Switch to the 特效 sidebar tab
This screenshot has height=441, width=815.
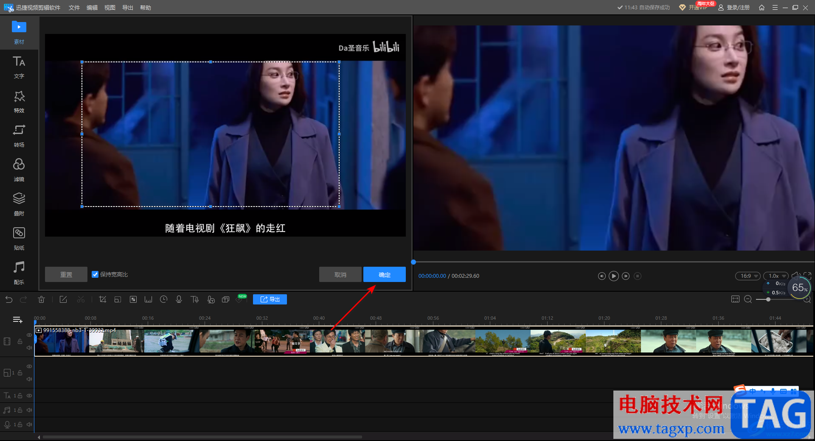(x=19, y=102)
